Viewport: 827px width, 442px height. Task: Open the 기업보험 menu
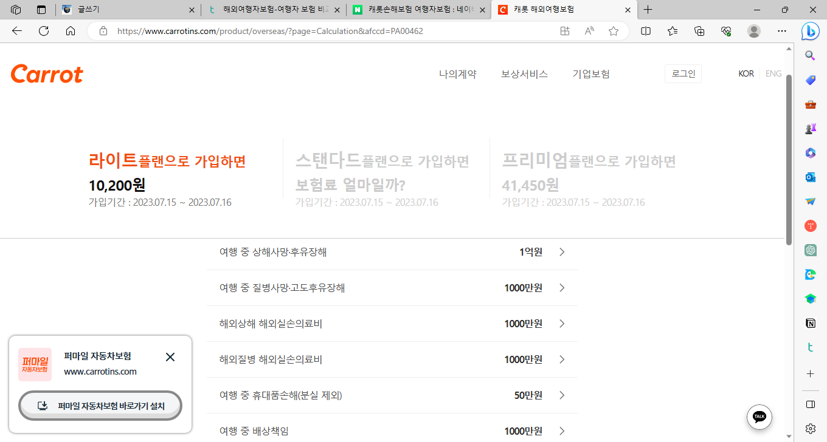coord(591,73)
